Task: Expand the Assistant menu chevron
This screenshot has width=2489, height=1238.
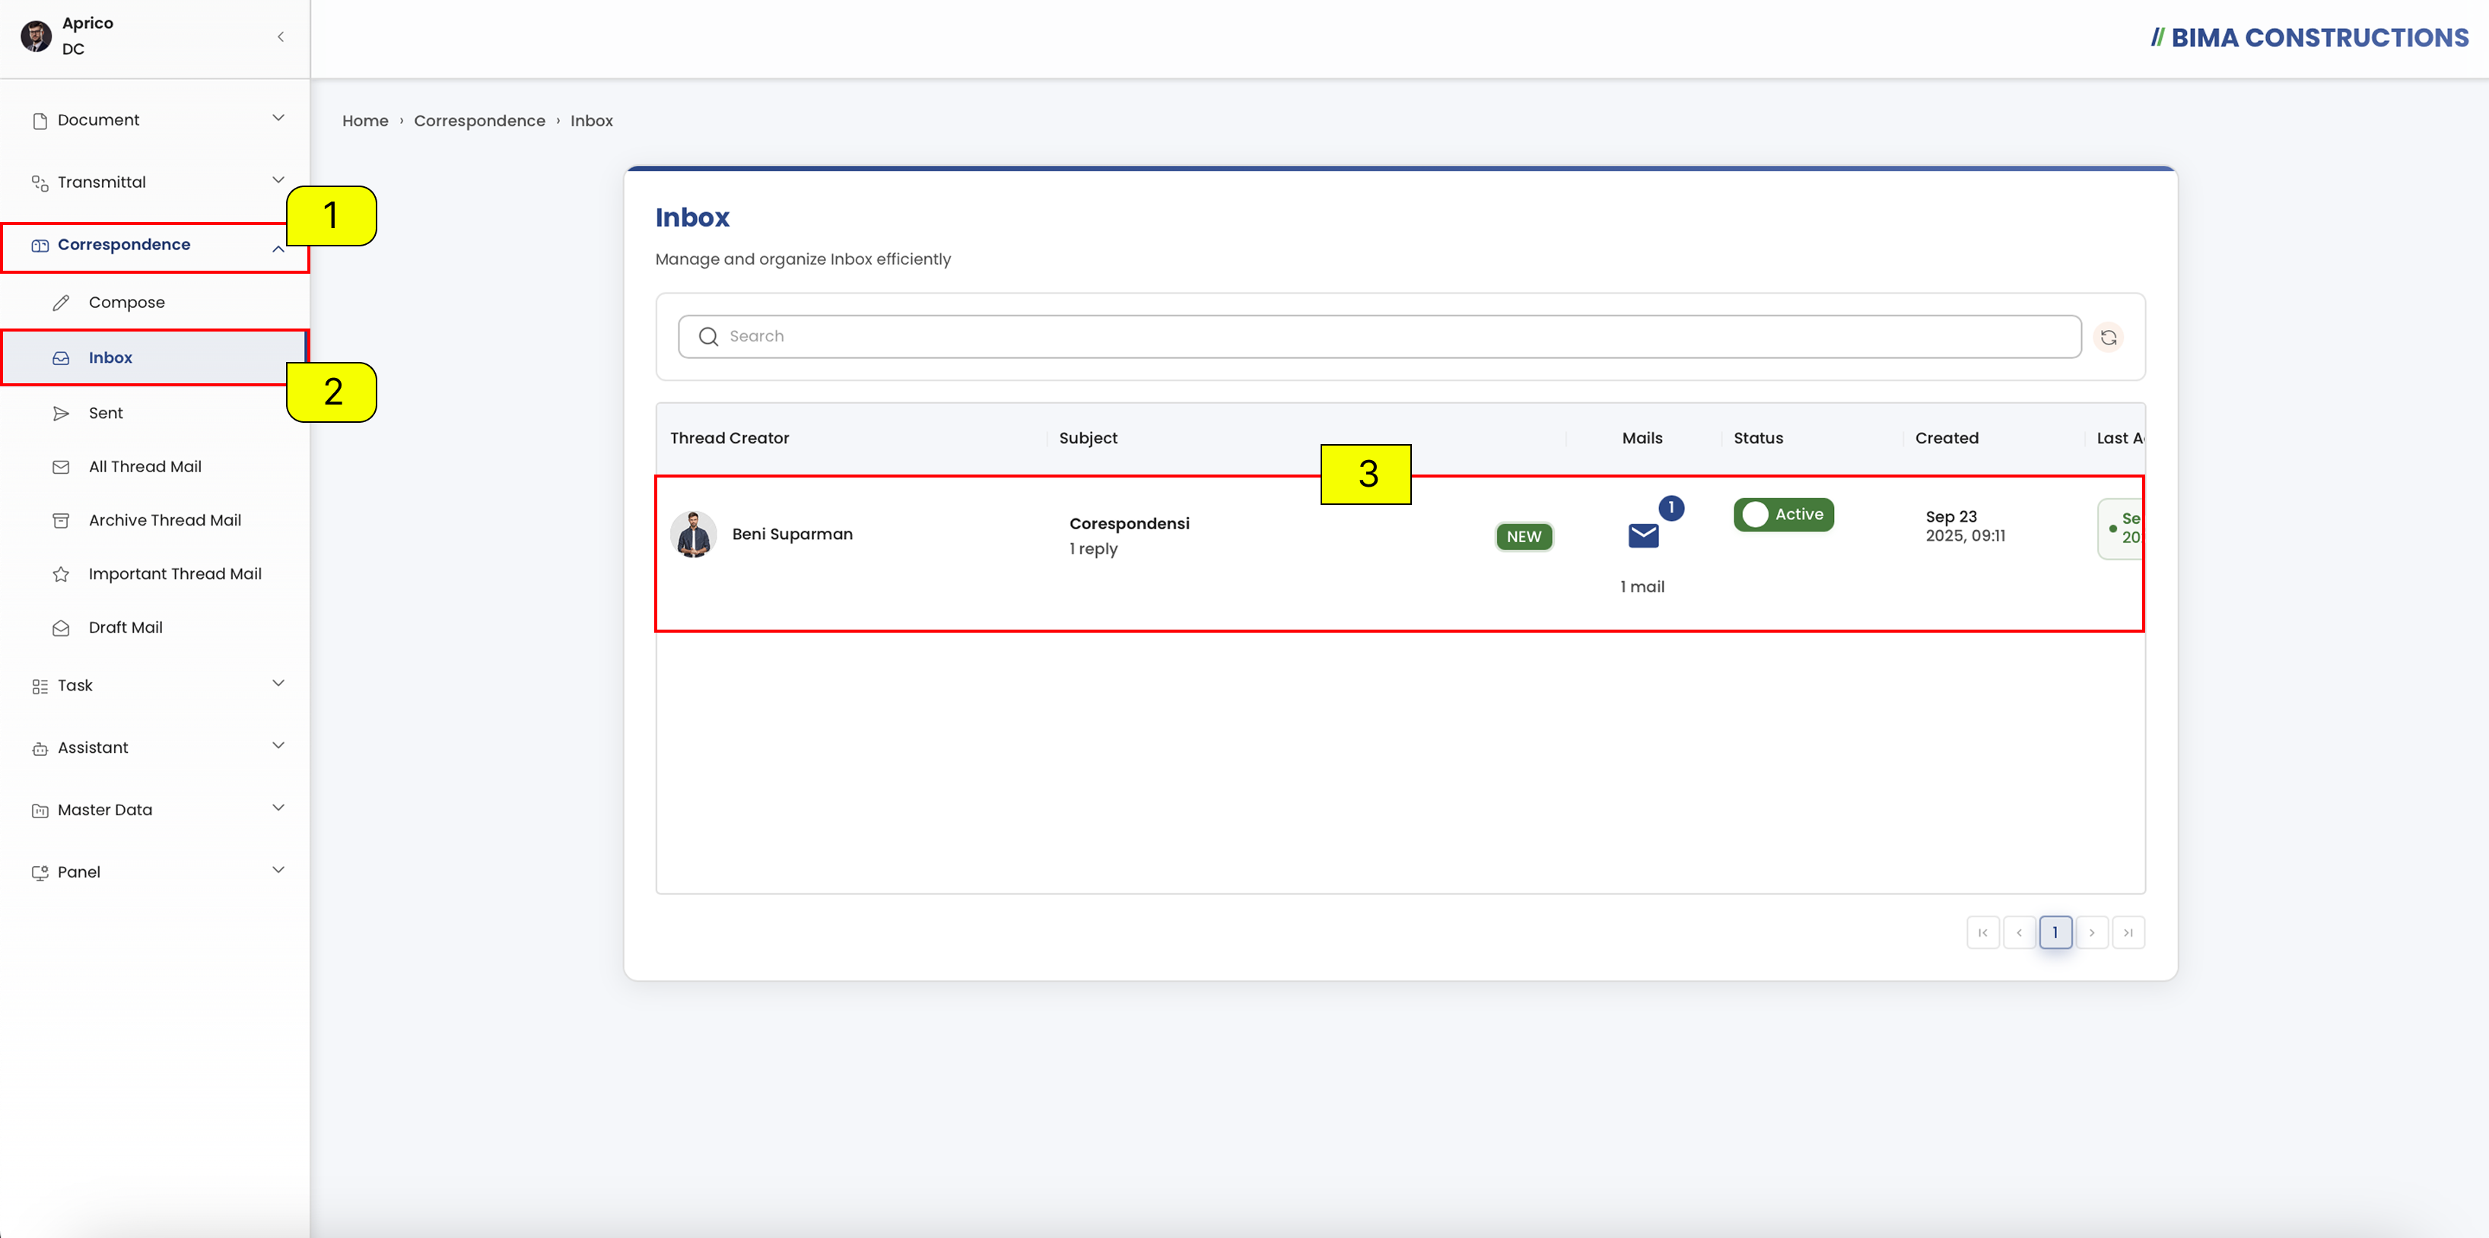Action: (x=278, y=745)
